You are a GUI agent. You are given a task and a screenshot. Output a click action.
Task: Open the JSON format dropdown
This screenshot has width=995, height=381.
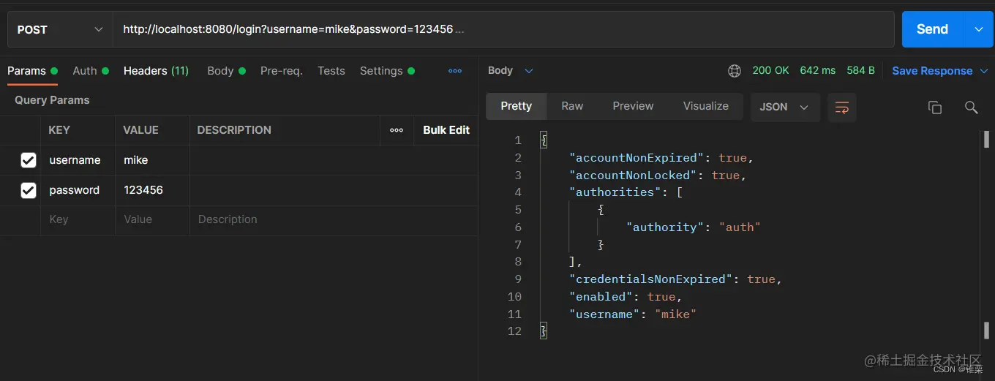[x=784, y=107]
